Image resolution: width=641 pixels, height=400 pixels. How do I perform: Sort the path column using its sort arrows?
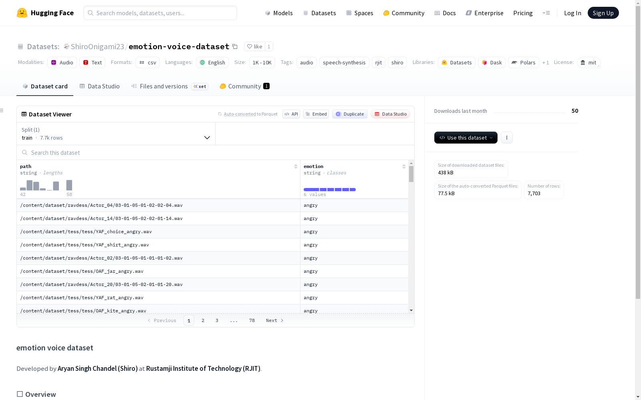click(296, 166)
